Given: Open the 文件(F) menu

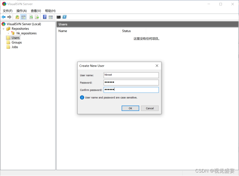Looking at the screenshot, I should coord(7,11).
